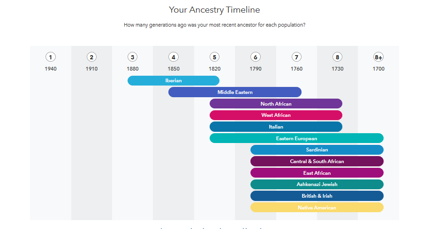Select the Central & South African bar
The image size is (423, 229).
(317, 161)
